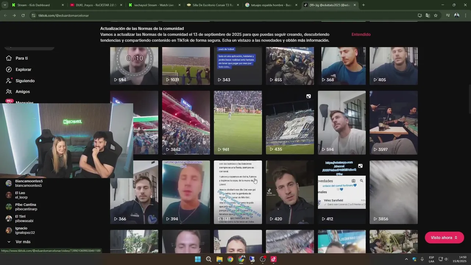Open TikTok app from taskbar

tap(273, 259)
